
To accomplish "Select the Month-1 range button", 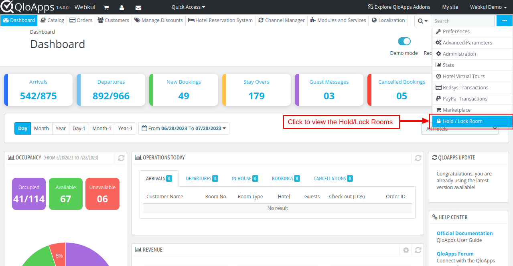I will [101, 129].
